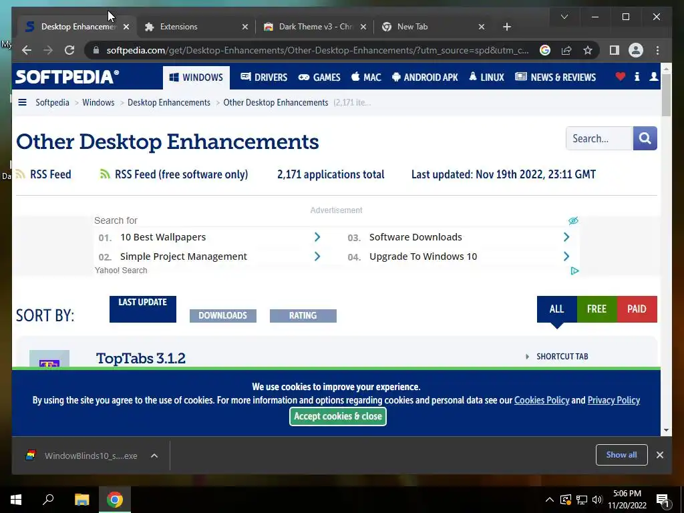Switch to the Extensions tab
Screen dimensions: 684x513
(x=196, y=27)
